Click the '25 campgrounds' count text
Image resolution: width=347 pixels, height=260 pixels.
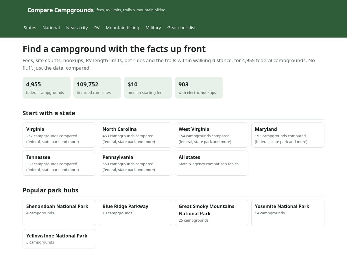click(x=193, y=220)
